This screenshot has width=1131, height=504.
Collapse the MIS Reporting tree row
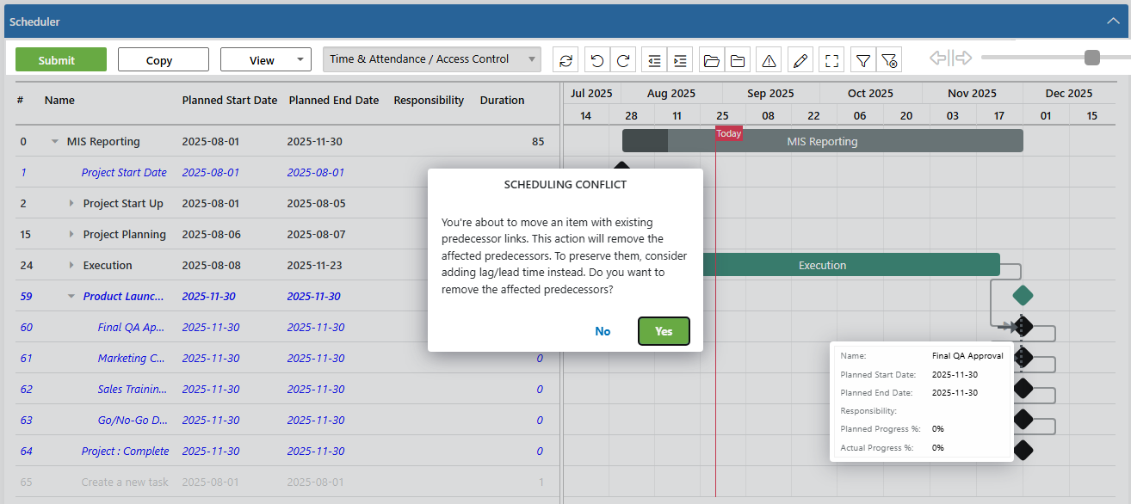point(55,142)
